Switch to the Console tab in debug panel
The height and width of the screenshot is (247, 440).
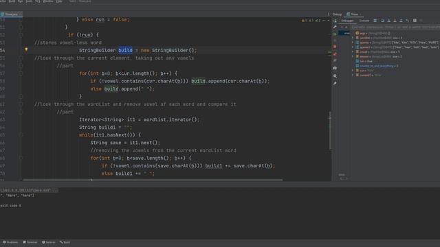[364, 21]
